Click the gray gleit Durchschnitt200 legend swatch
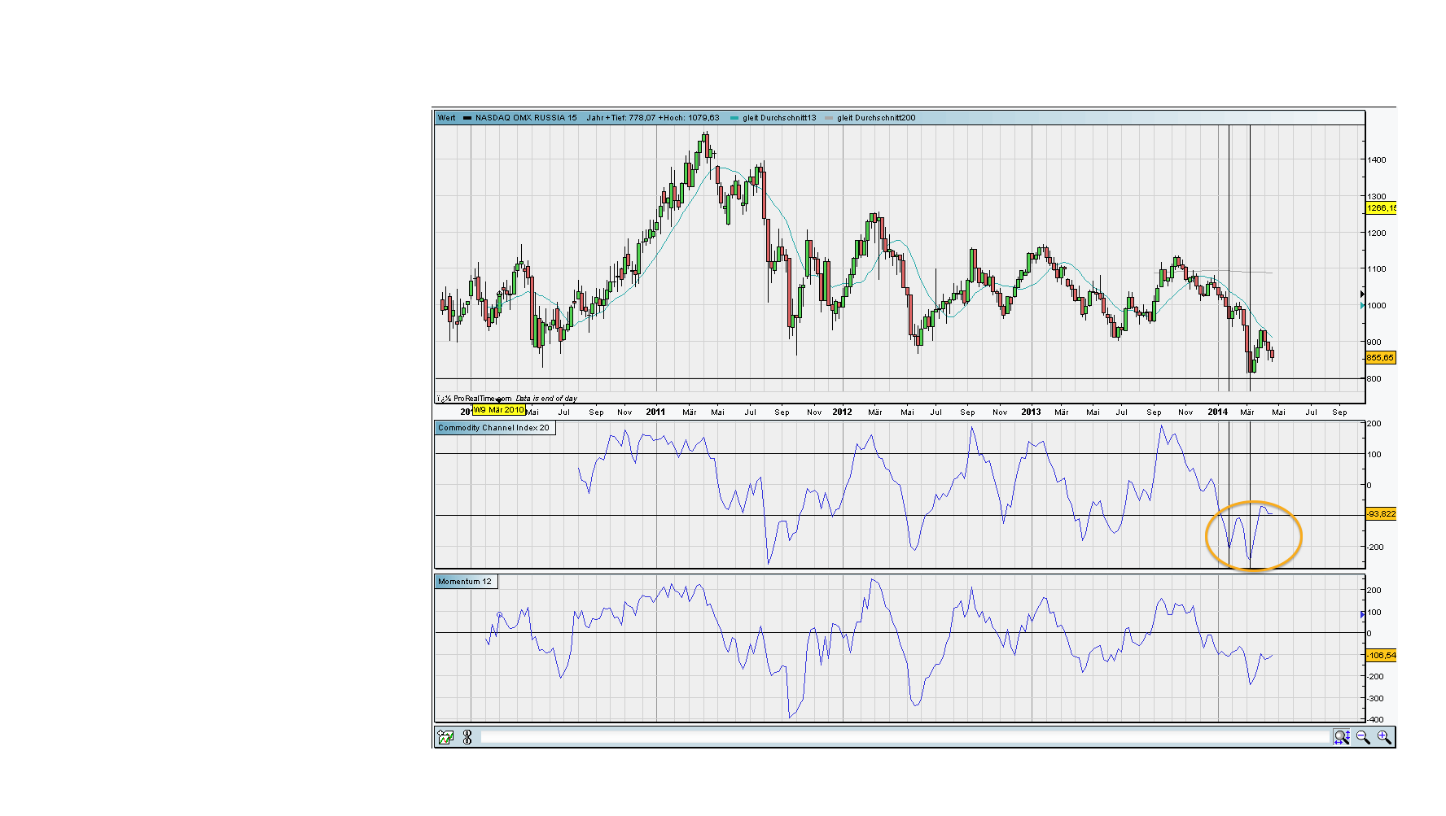Image resolution: width=1446 pixels, height=816 pixels. pyautogui.click(x=829, y=118)
